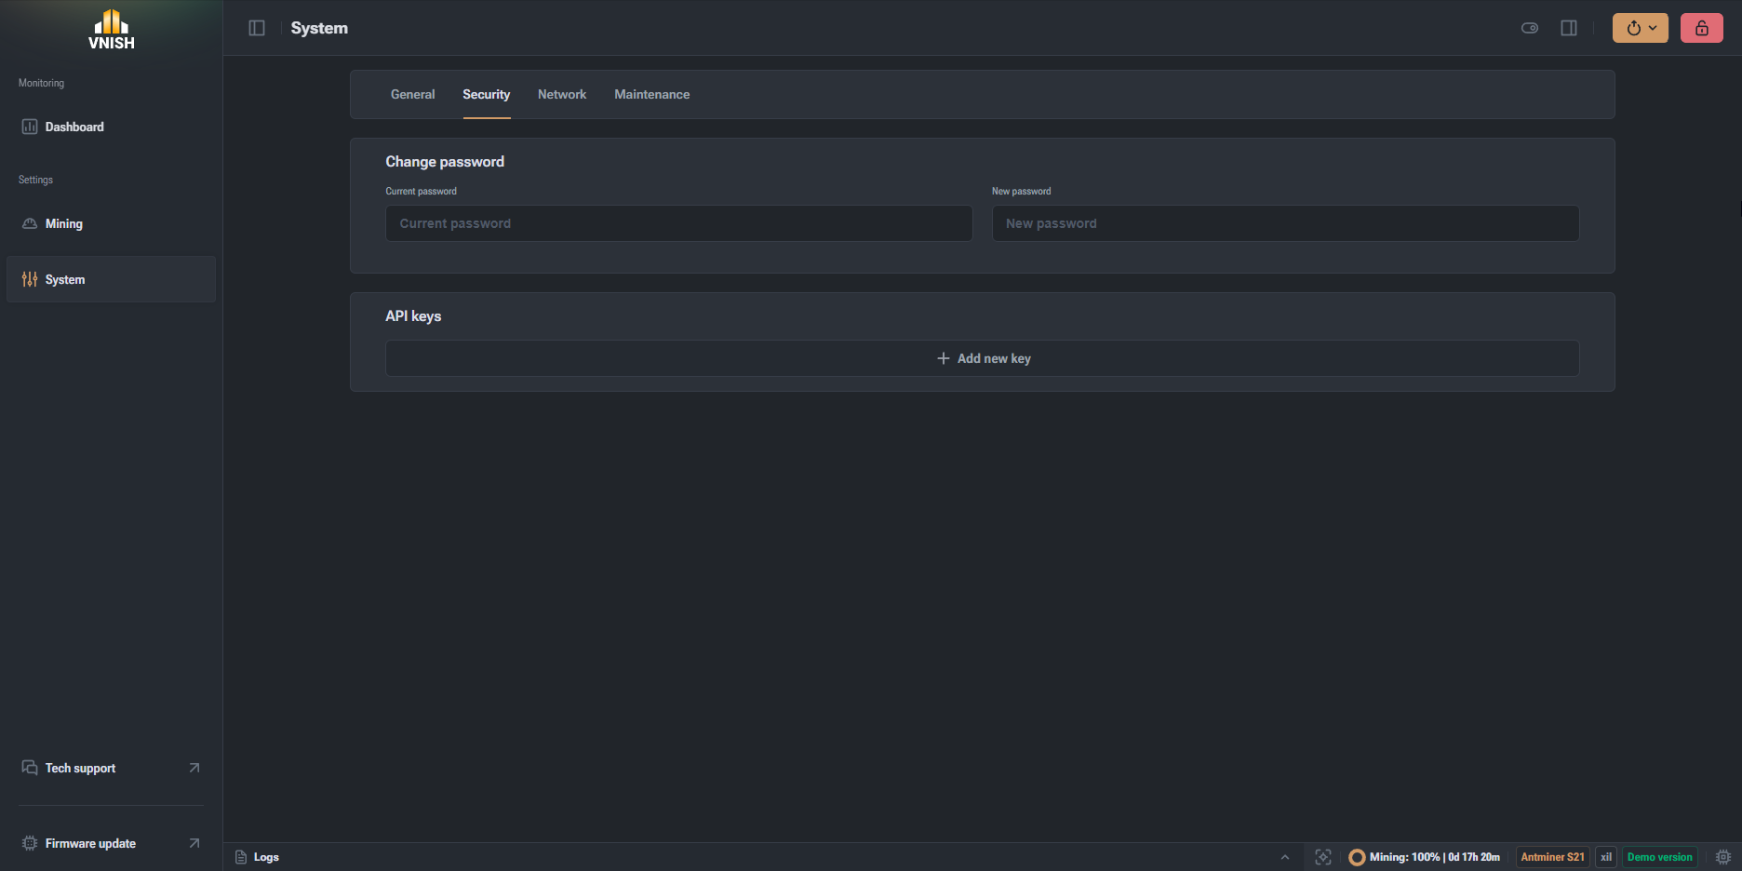
Task: Click the API keys heading
Action: click(x=413, y=316)
